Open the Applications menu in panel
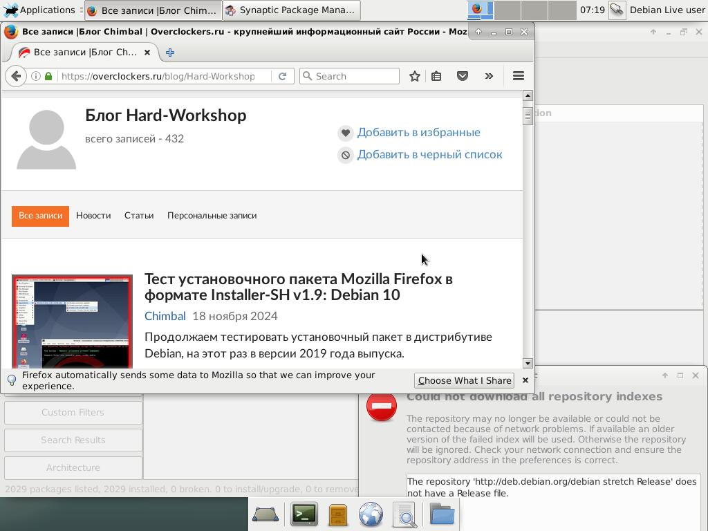The image size is (708, 531). (39, 10)
